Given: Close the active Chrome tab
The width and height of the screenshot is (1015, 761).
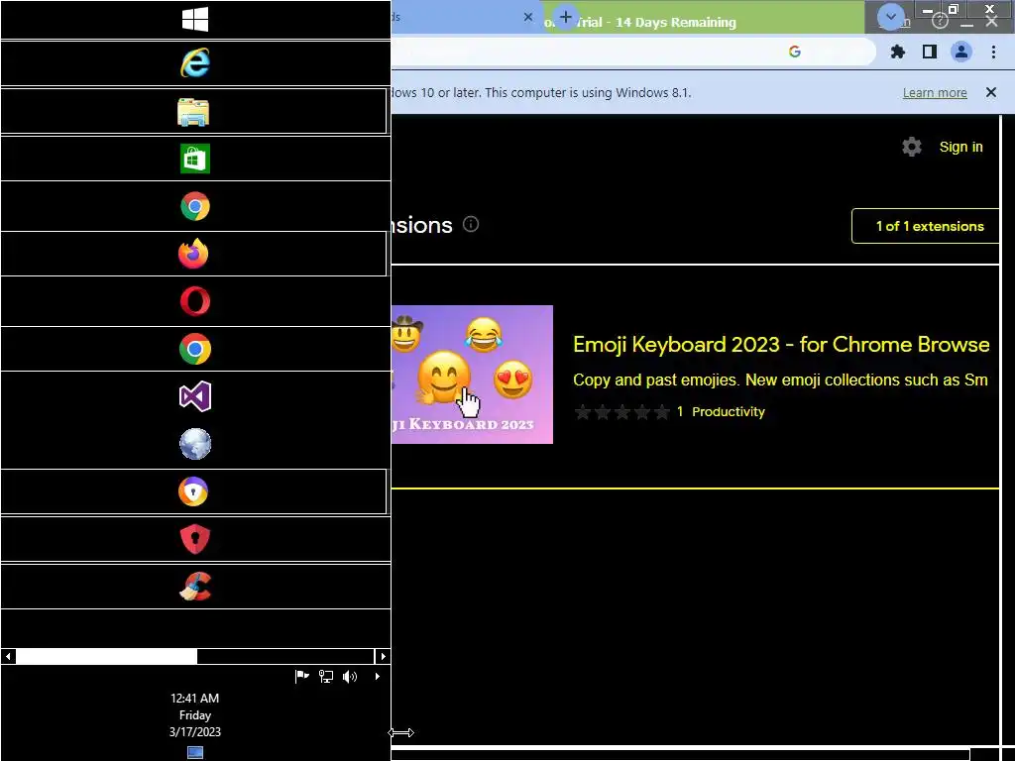Looking at the screenshot, I should [x=528, y=18].
